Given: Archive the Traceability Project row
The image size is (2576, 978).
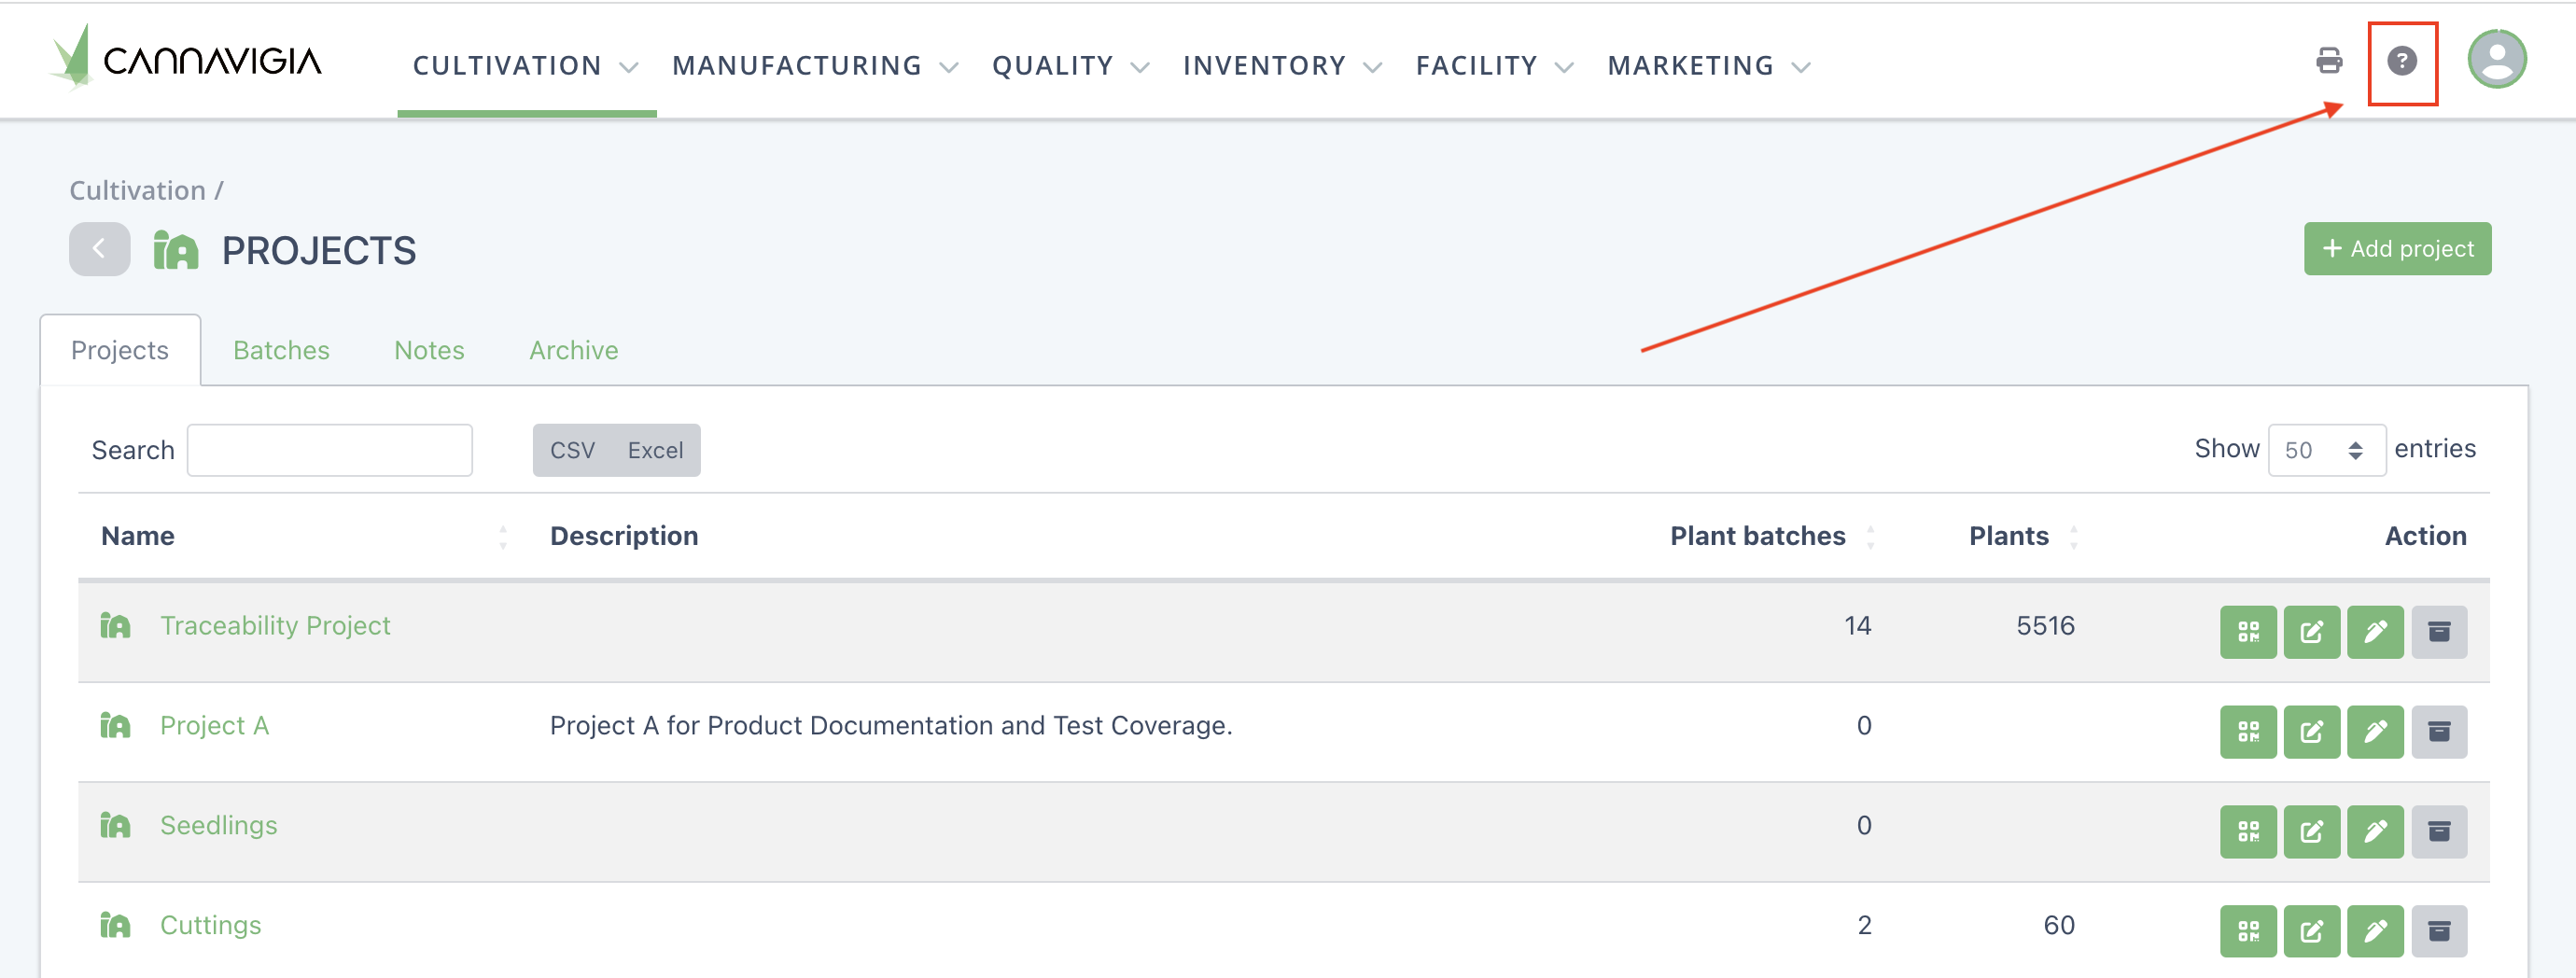Looking at the screenshot, I should [x=2438, y=632].
